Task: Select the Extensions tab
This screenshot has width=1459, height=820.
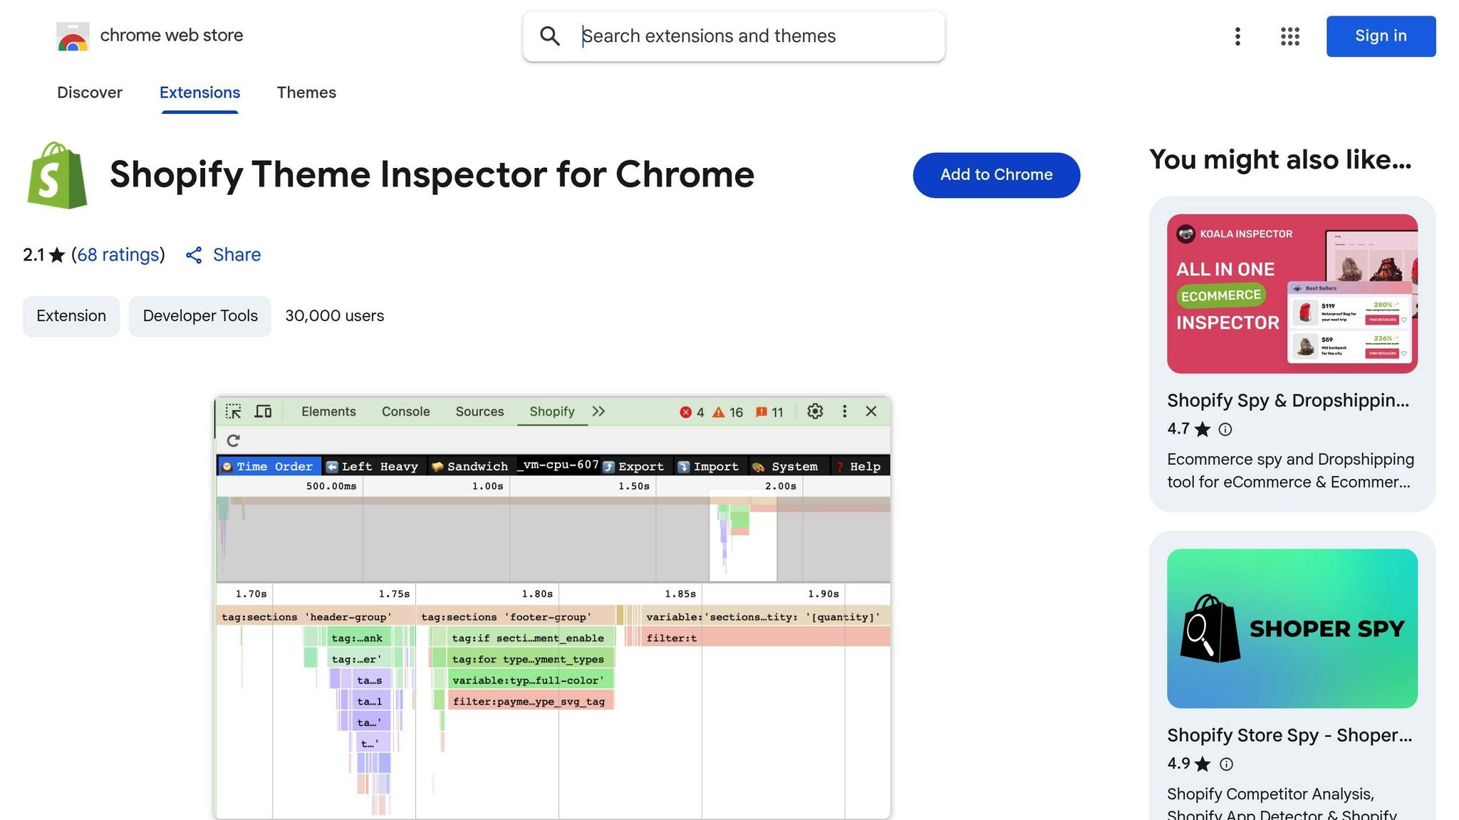Action: pos(199,93)
